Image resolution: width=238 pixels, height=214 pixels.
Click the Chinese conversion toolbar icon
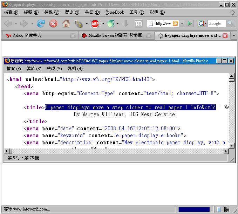click(79, 24)
